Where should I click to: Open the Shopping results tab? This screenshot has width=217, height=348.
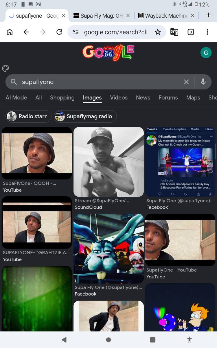(x=62, y=98)
